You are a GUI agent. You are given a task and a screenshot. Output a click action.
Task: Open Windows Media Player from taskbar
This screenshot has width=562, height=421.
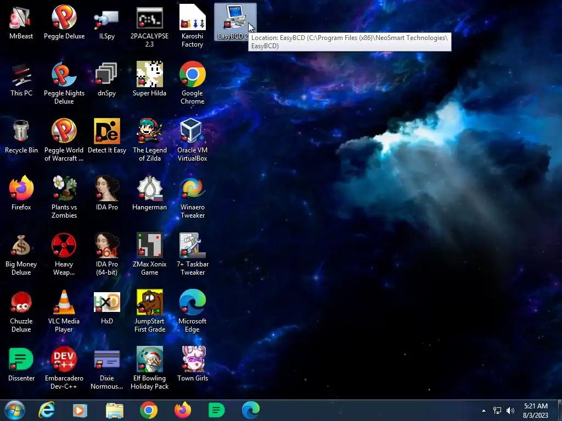tap(80, 410)
